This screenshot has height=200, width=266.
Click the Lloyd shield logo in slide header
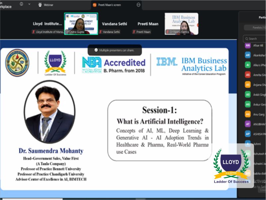coord(55,63)
